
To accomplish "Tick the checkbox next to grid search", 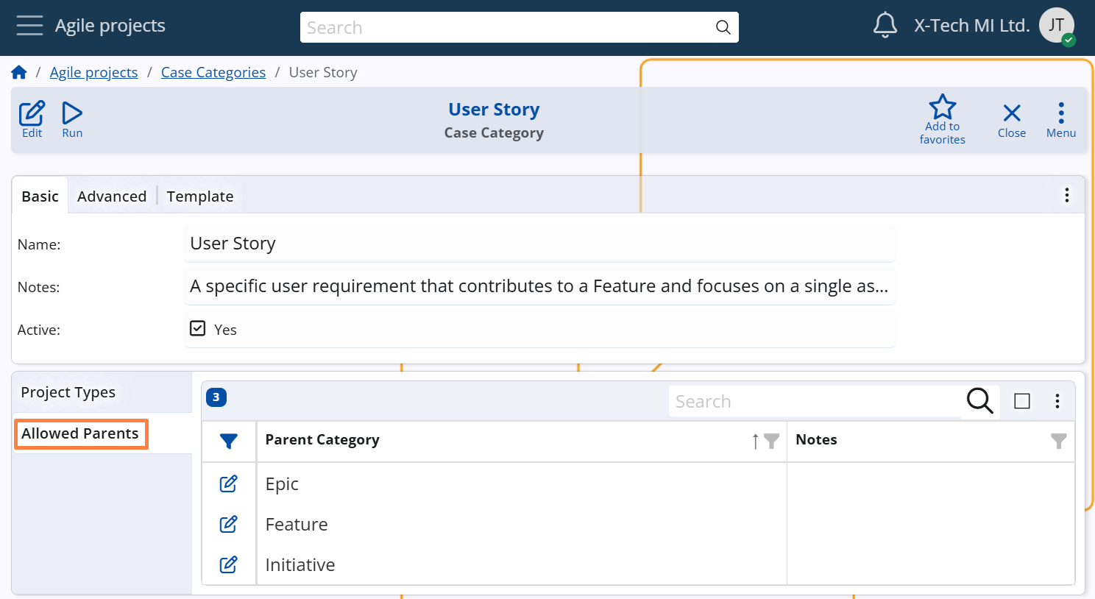I will pyautogui.click(x=1021, y=401).
